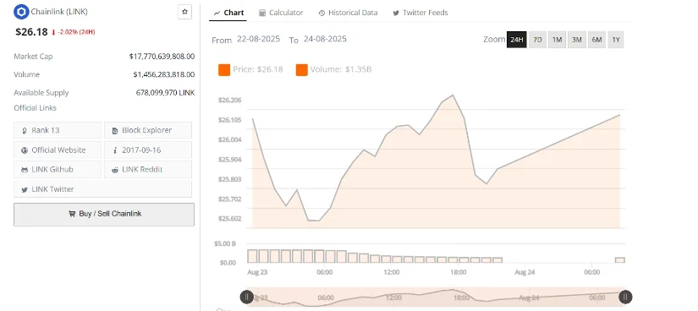
Task: Select the 24H zoom range
Action: click(516, 40)
